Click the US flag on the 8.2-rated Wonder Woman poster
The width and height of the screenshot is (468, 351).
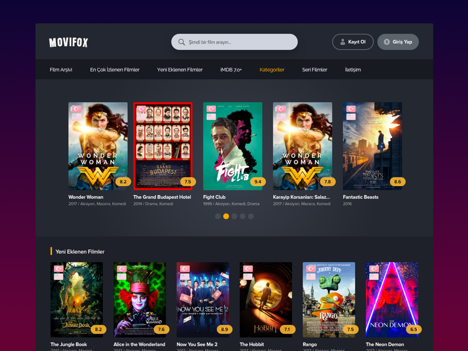tap(77, 116)
